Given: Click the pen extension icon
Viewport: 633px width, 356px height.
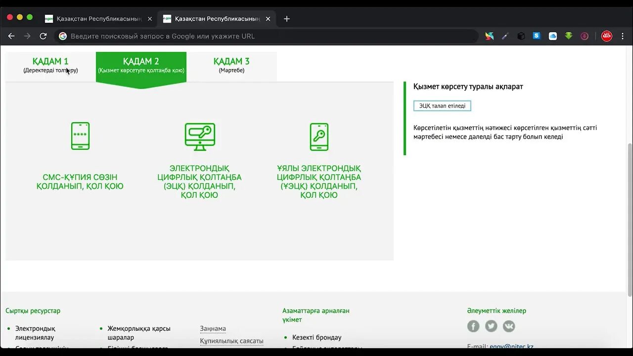Looking at the screenshot, I should point(505,36).
